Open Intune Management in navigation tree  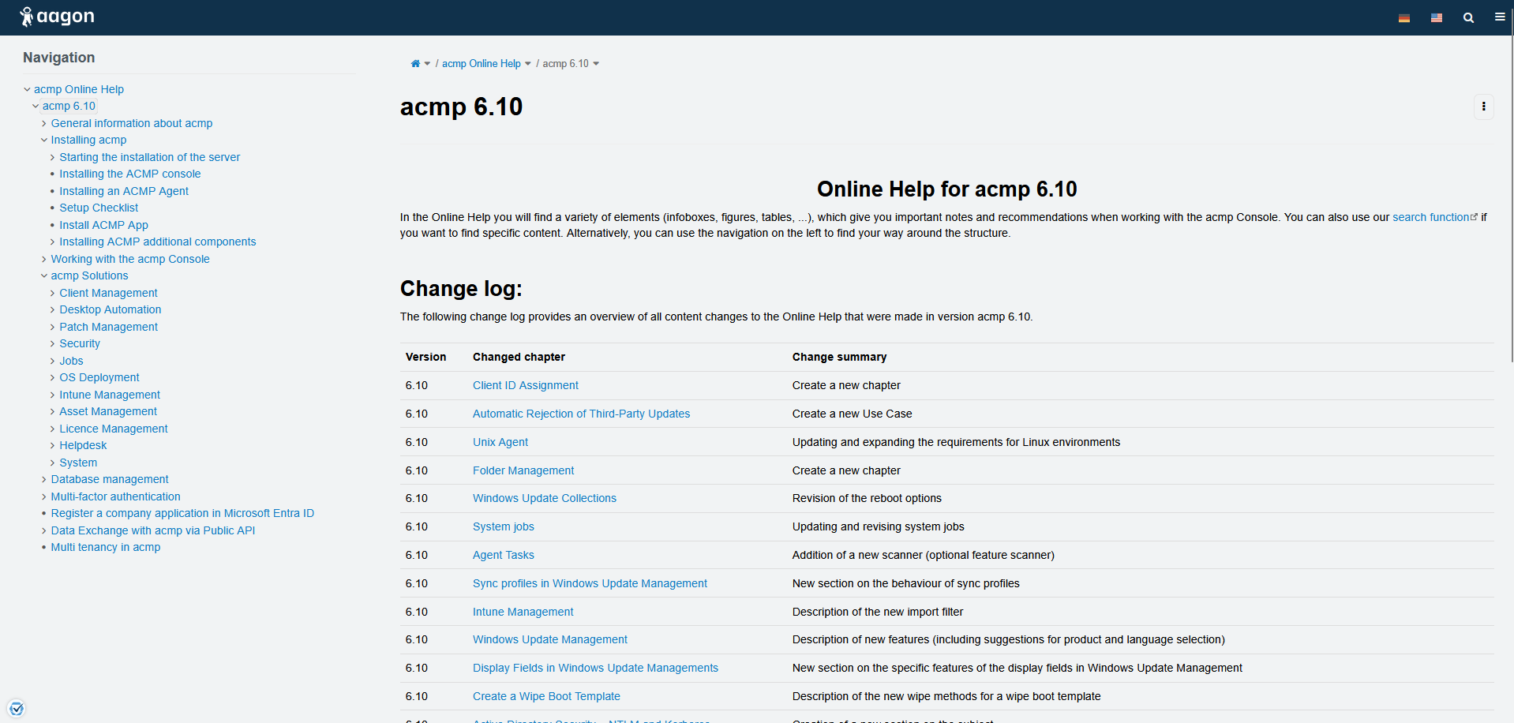(x=110, y=395)
